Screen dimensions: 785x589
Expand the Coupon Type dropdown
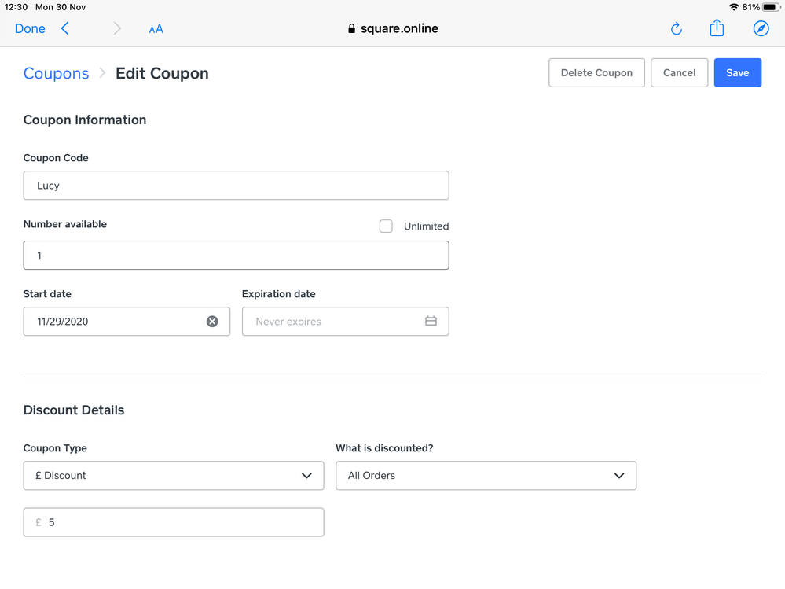(x=174, y=476)
